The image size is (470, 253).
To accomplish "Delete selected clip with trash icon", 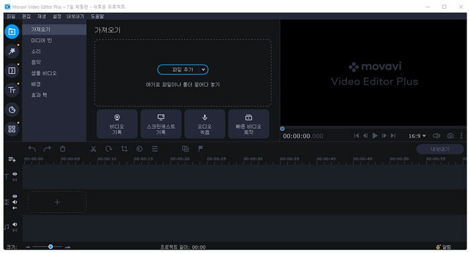I will (x=62, y=149).
